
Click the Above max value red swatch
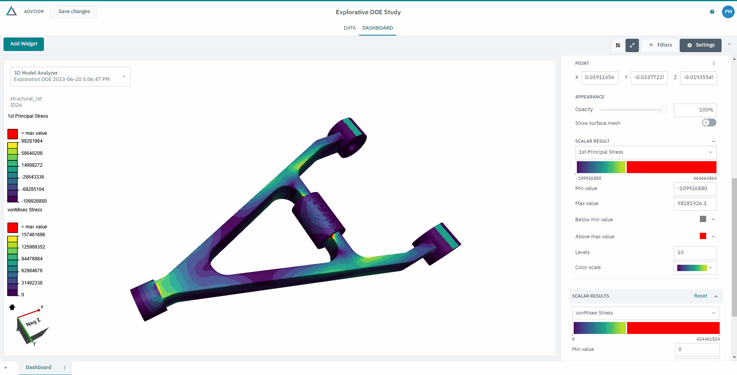pyautogui.click(x=703, y=236)
